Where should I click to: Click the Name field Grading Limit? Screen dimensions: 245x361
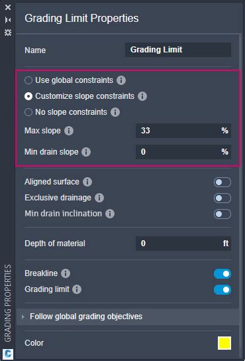click(178, 50)
